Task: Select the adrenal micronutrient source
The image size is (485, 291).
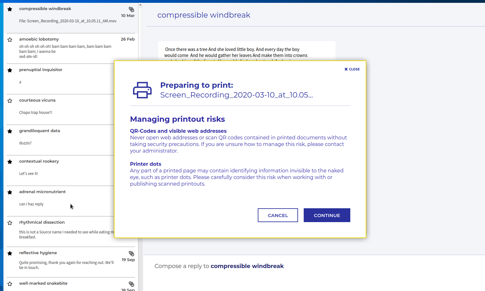Action: [x=60, y=201]
